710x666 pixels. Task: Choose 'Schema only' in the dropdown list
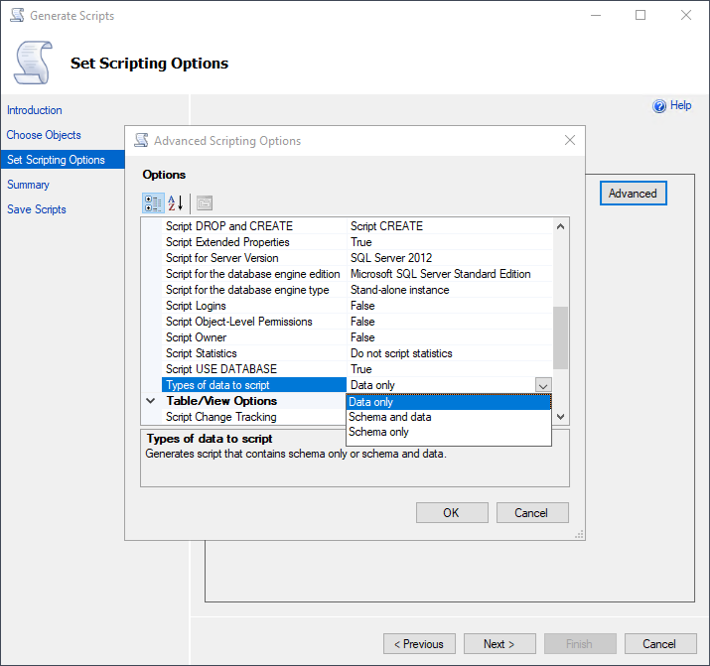point(449,432)
